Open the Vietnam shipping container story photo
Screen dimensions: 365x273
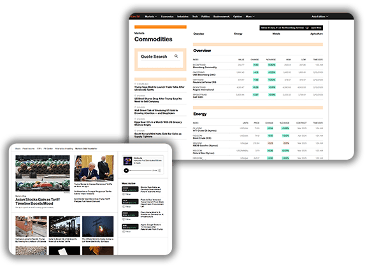31,227
